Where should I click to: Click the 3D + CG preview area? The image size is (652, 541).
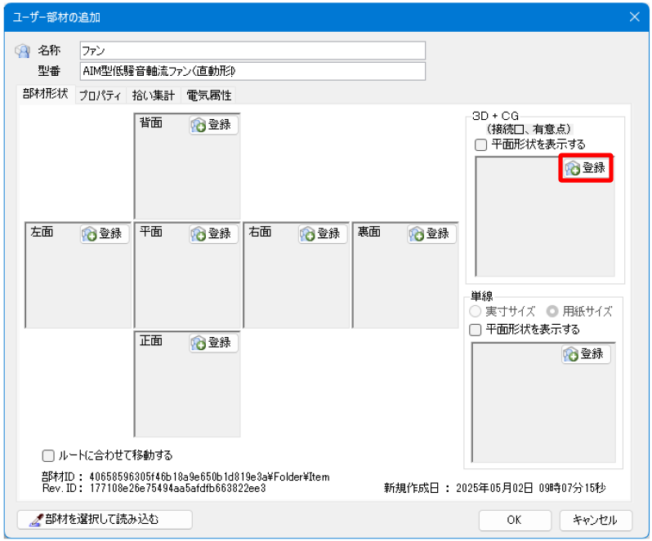pyautogui.click(x=545, y=216)
